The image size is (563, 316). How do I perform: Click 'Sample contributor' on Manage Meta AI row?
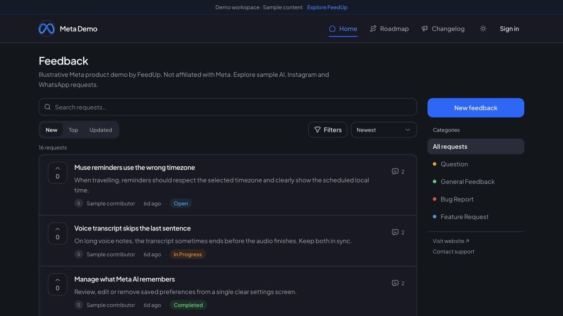point(111,305)
